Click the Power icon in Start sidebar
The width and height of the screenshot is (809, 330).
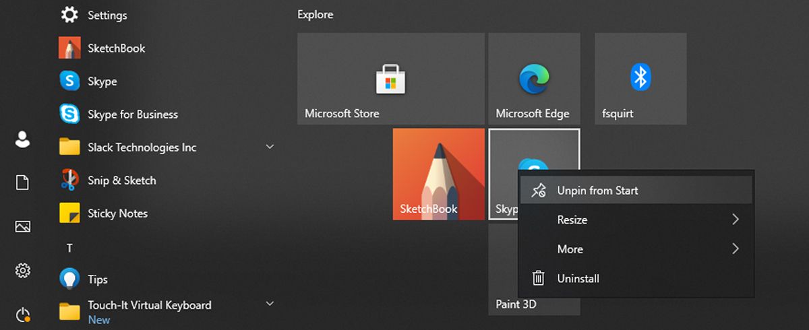pyautogui.click(x=22, y=315)
